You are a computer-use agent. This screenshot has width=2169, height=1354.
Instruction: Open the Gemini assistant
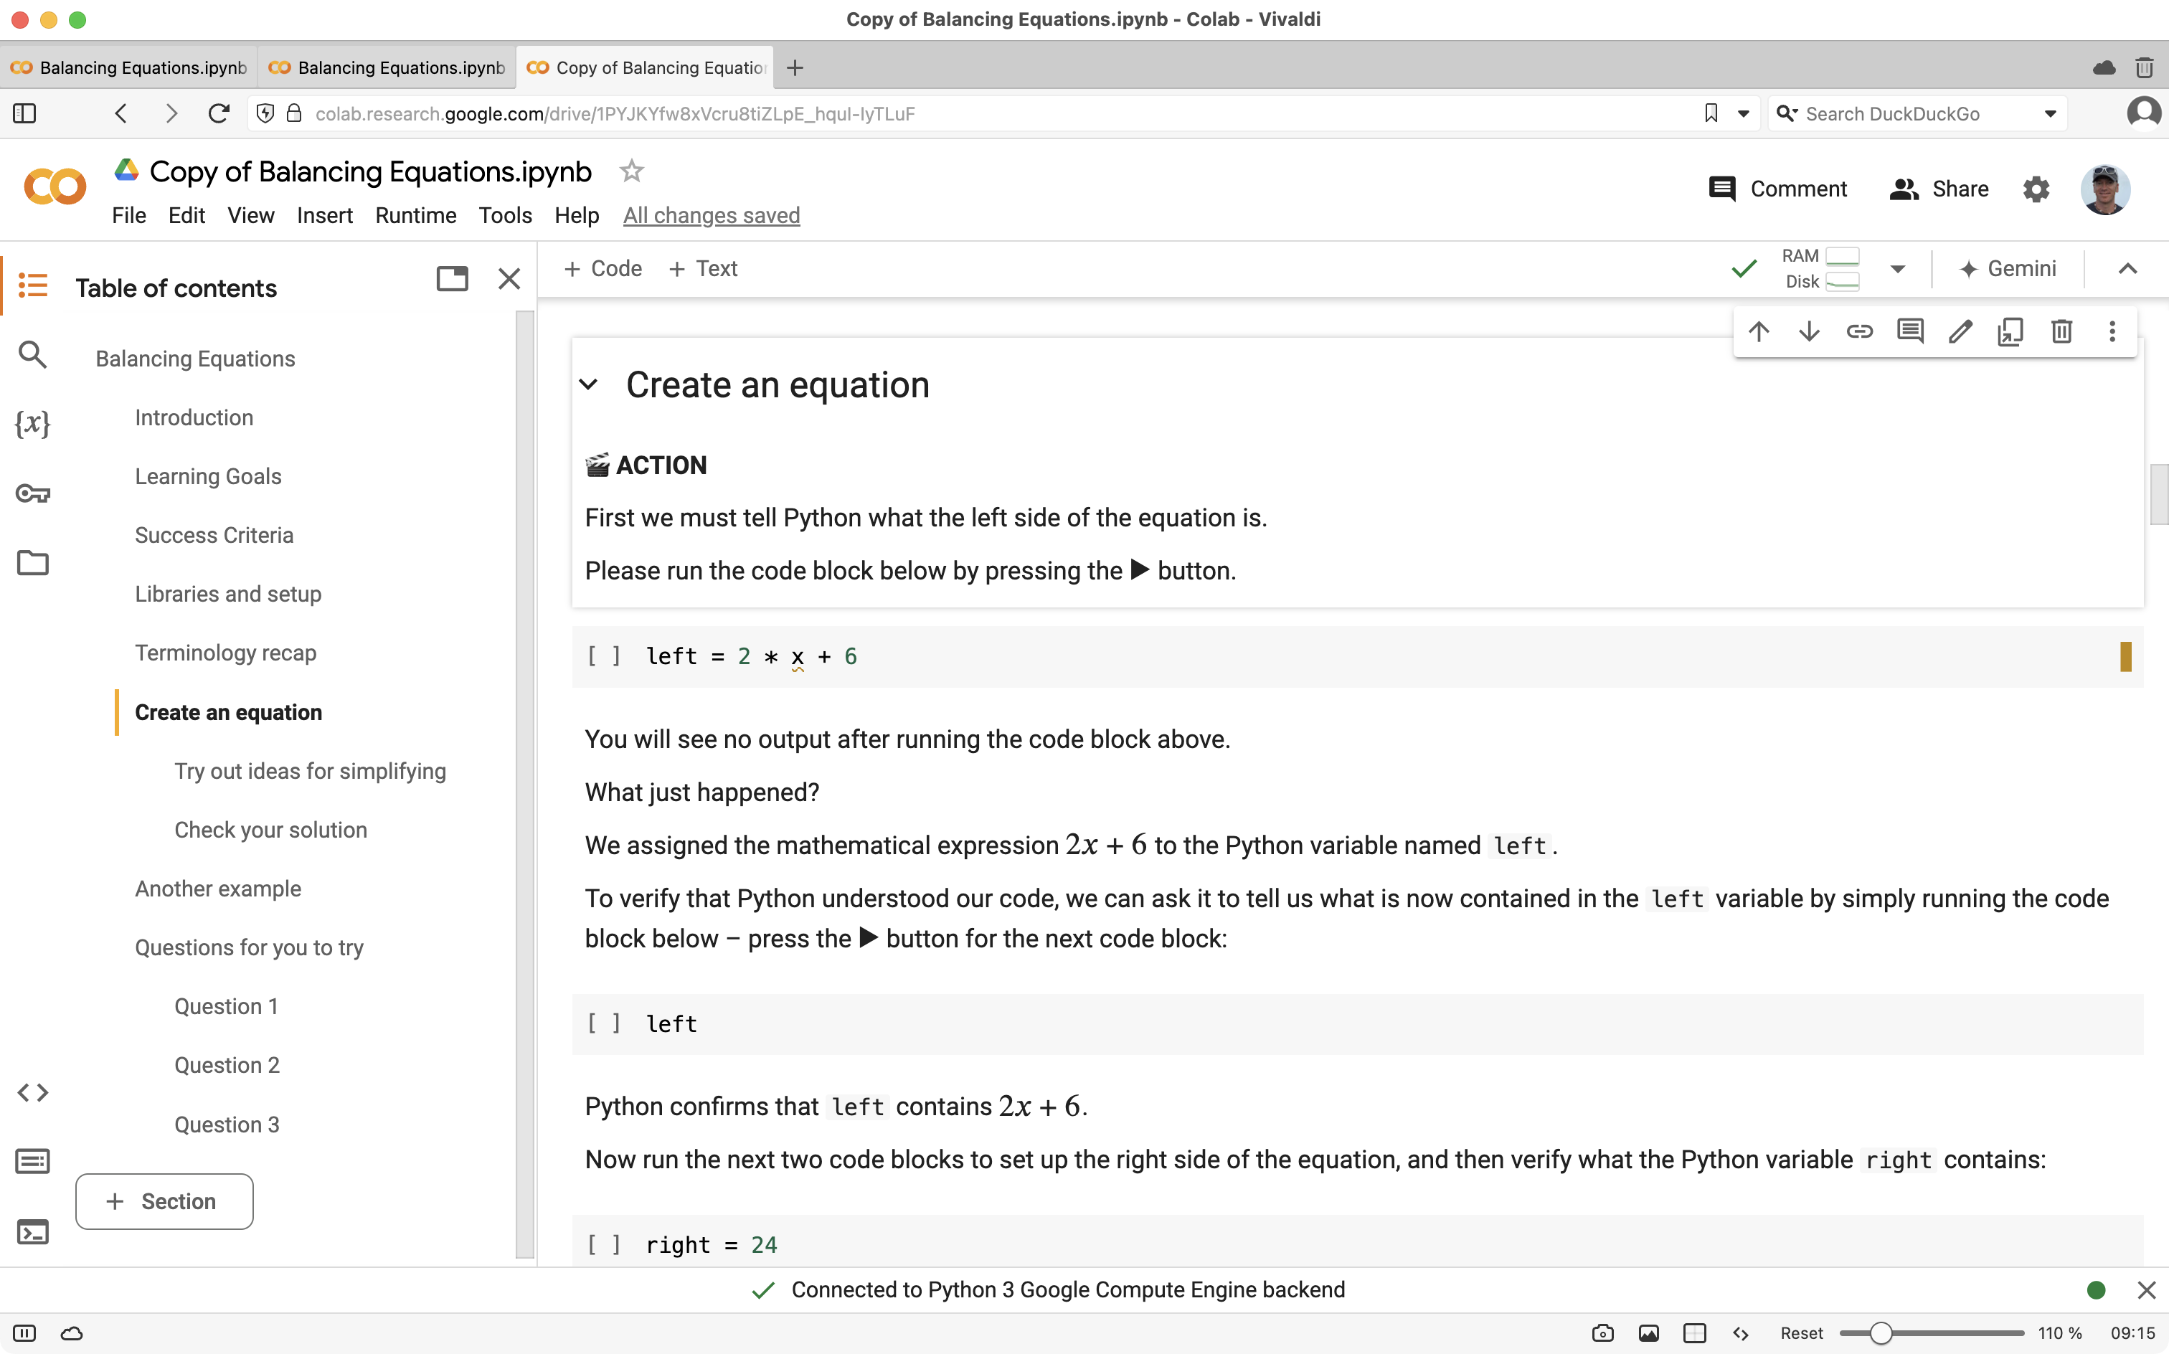tap(2008, 269)
